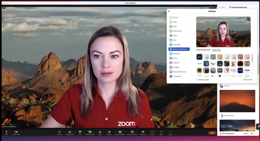
Task: Apply the gray tint video filter
Action: point(213,57)
